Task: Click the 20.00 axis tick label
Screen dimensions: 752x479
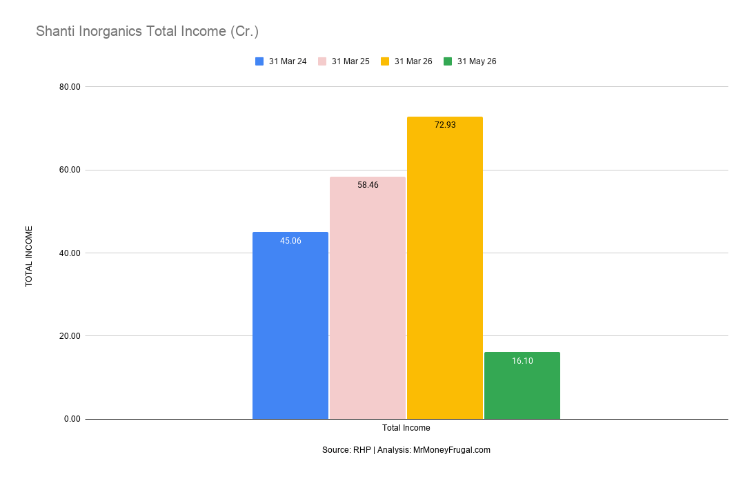Action: pyautogui.click(x=70, y=336)
